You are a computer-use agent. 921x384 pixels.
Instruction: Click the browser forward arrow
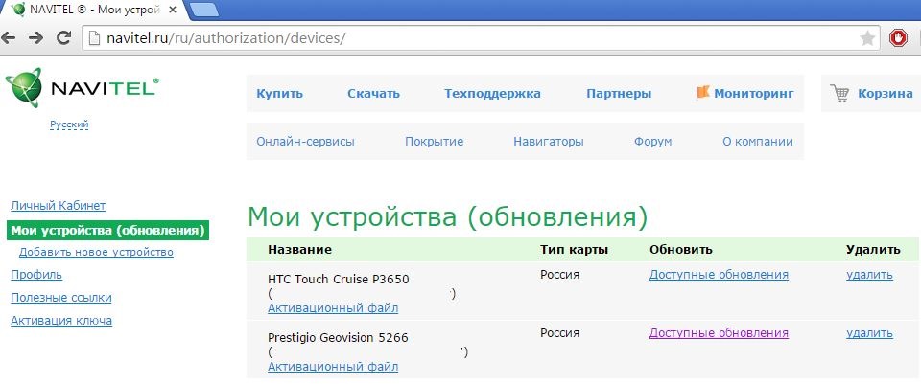(35, 38)
